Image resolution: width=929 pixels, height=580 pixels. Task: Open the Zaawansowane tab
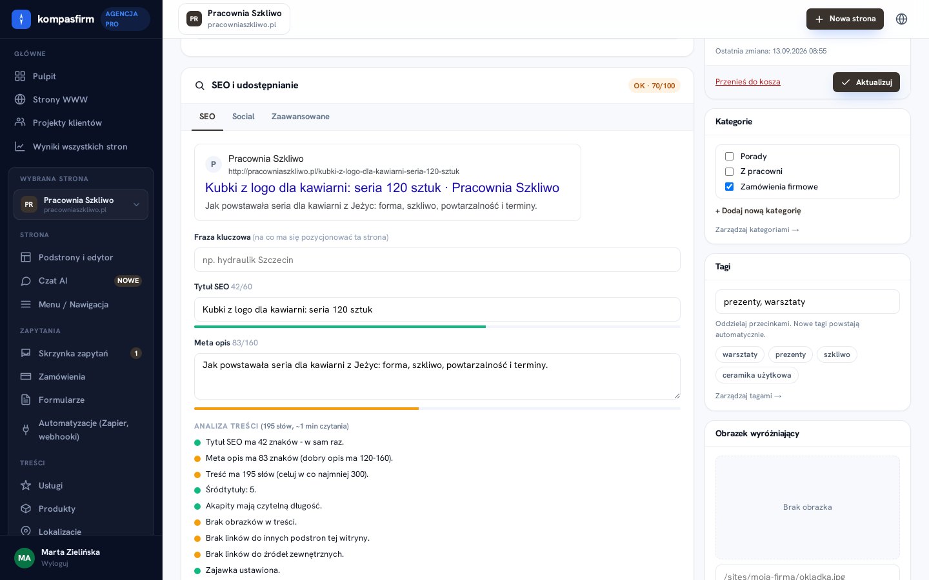tap(301, 117)
